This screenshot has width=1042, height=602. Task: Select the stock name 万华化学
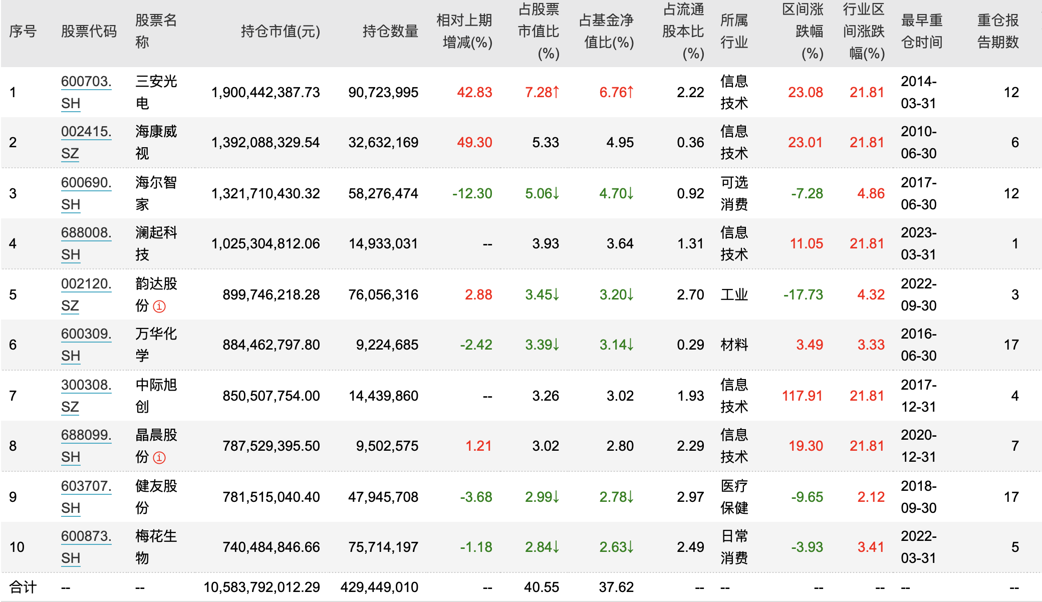(x=156, y=345)
